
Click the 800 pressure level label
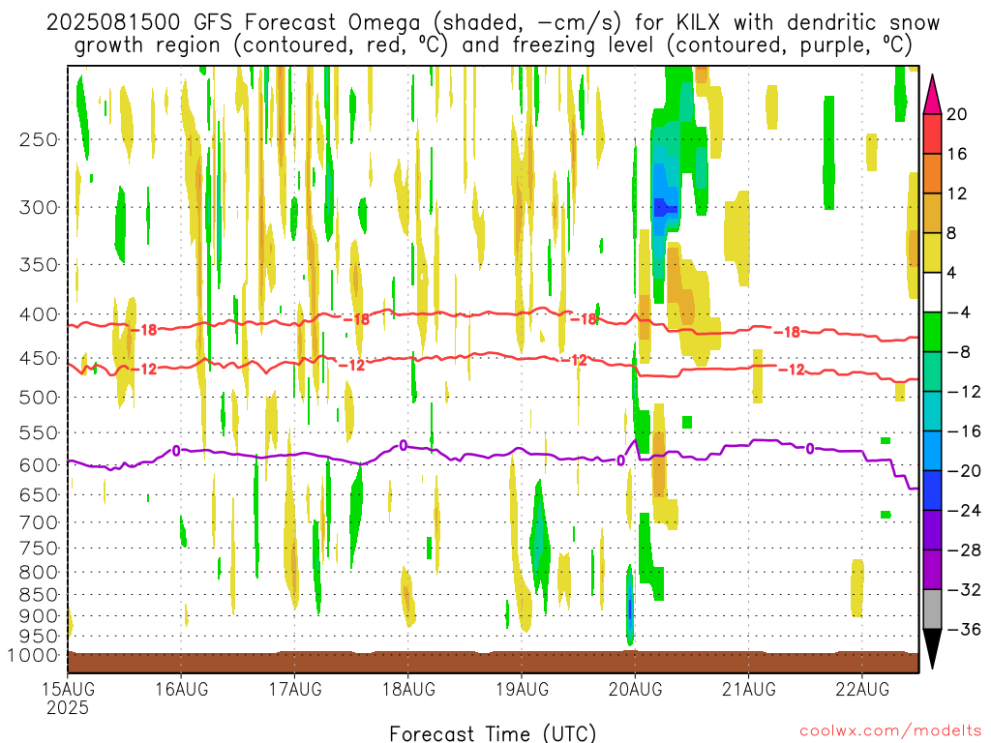[x=39, y=572]
